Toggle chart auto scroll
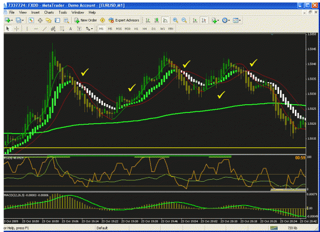The height and width of the screenshot is (232, 320). coord(195,20)
